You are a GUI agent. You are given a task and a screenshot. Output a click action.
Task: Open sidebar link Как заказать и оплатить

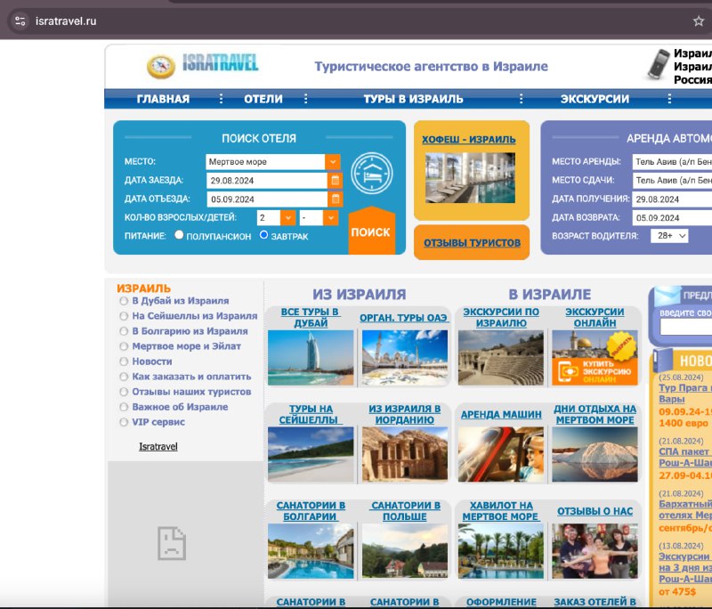point(191,377)
